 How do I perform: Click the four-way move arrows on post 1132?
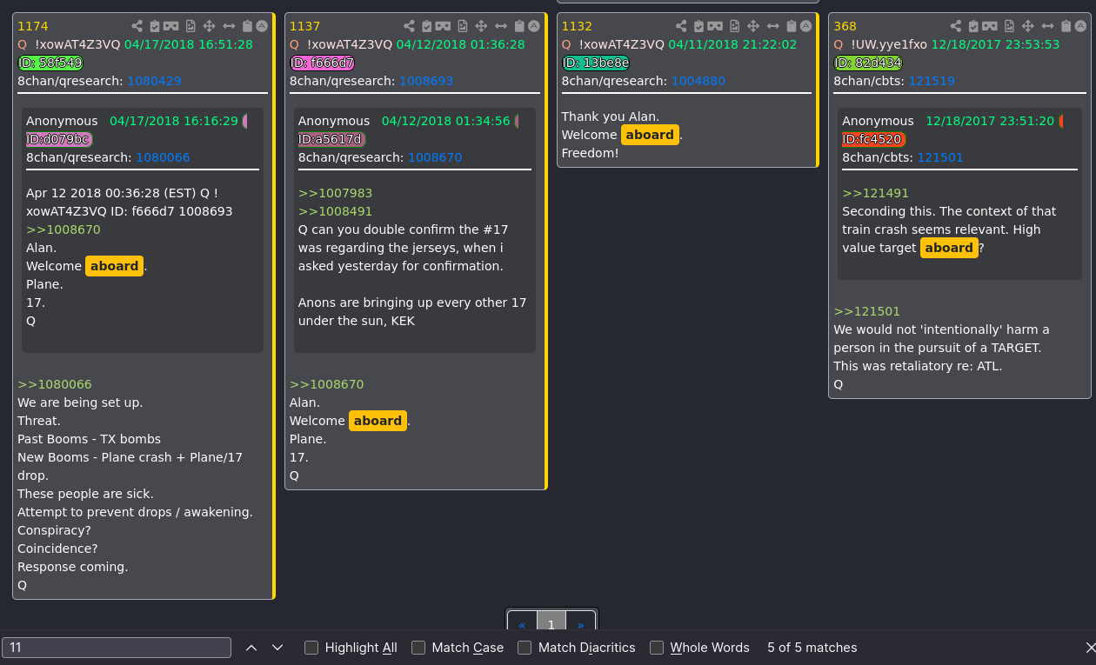click(753, 26)
